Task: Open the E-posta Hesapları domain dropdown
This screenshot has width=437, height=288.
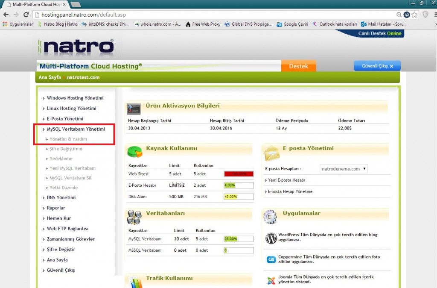Action: tap(344, 169)
